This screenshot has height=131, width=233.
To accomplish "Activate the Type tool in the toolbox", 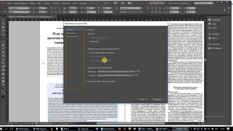I will click(x=3, y=38).
